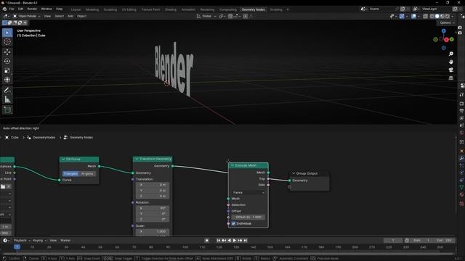Image resolution: width=465 pixels, height=261 pixels.
Task: Collapse the Fill Curve node
Action: 63,159
